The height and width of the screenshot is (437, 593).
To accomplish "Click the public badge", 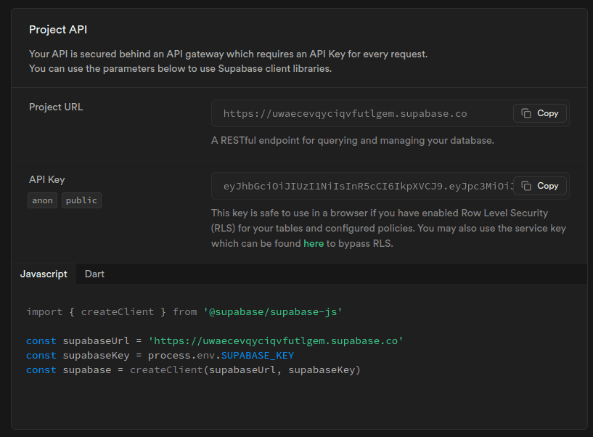I will [81, 200].
